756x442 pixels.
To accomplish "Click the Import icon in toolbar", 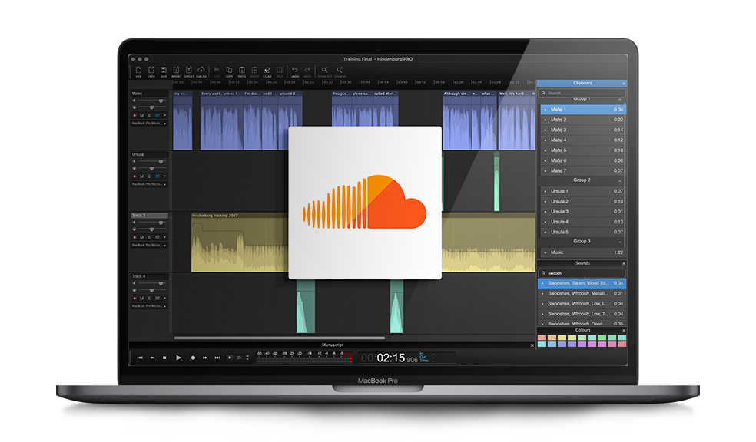I will 176,71.
